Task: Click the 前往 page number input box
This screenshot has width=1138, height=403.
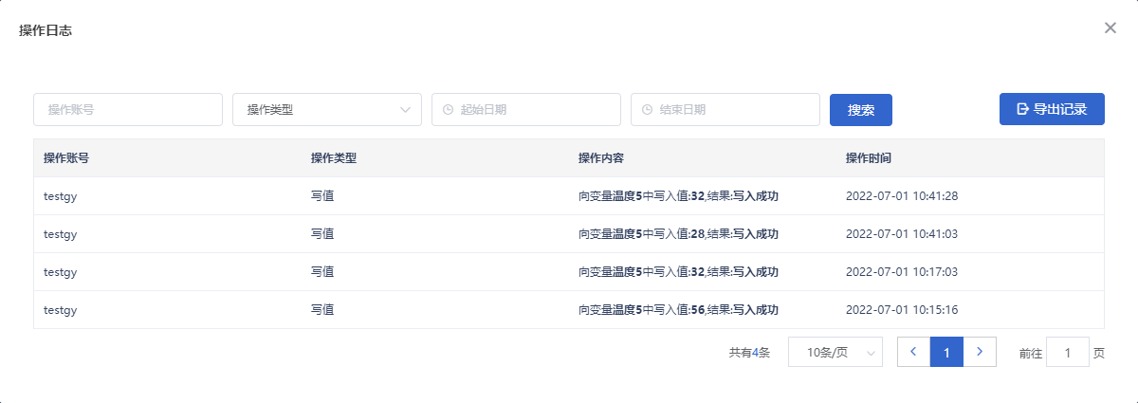Action: [x=1068, y=352]
